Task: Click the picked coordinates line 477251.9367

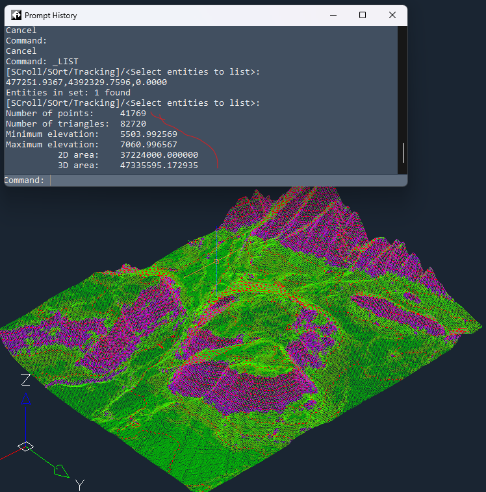Action: tap(86, 82)
